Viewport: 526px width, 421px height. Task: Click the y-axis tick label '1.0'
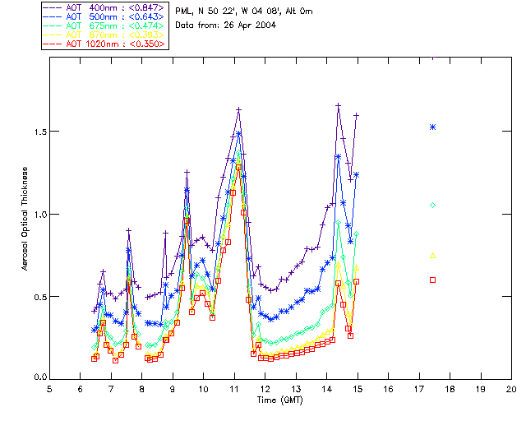(40, 214)
